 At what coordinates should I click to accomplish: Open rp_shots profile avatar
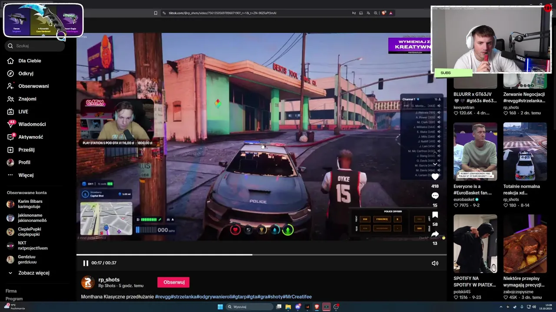88,283
